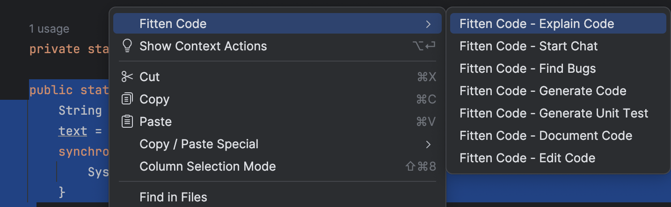Image resolution: width=671 pixels, height=207 pixels.
Task: Select Show Context Actions entry
Action: pos(277,46)
